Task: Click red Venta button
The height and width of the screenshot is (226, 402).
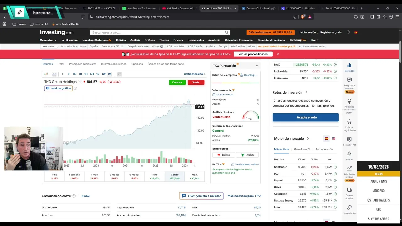Action: click(x=196, y=82)
